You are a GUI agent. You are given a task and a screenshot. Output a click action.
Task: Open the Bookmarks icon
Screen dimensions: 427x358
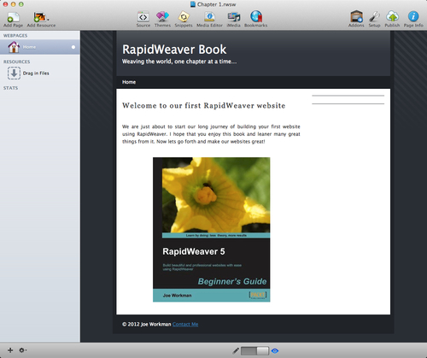[256, 16]
